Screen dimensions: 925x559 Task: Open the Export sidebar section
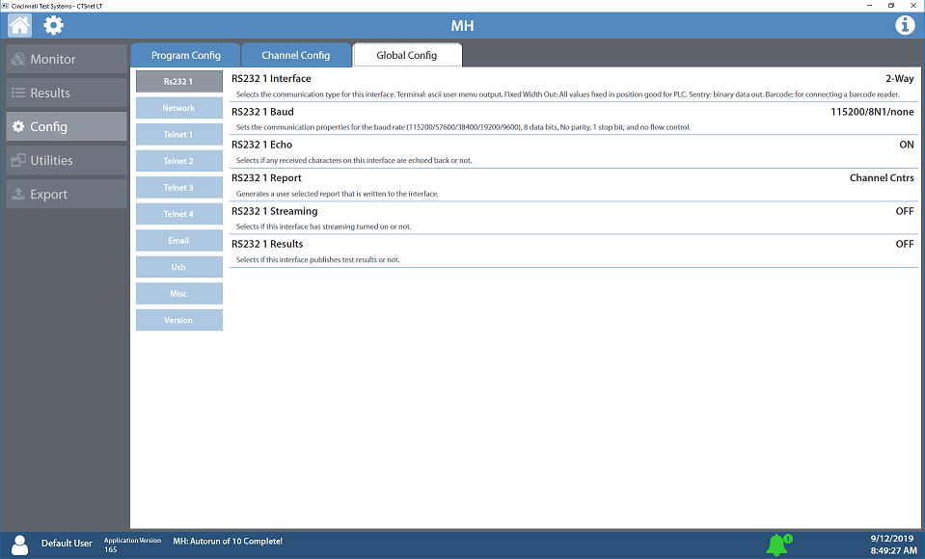pos(67,194)
